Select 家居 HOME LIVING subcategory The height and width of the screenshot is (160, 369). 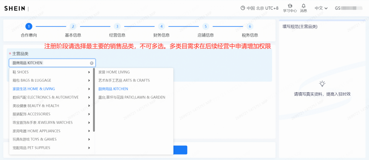[x=114, y=72]
